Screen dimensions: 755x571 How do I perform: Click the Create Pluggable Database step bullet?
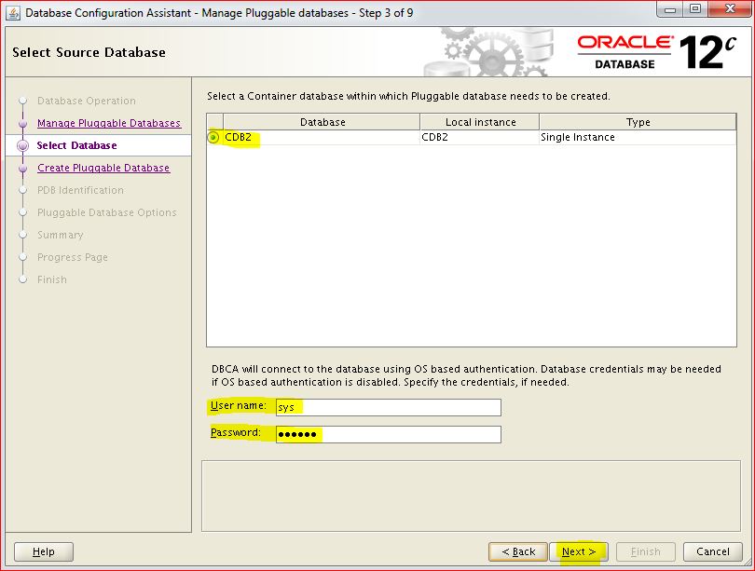click(x=22, y=168)
